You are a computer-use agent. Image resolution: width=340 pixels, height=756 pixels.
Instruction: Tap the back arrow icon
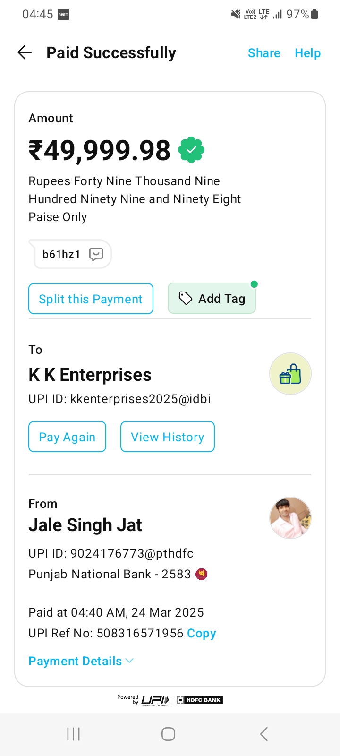coord(25,52)
